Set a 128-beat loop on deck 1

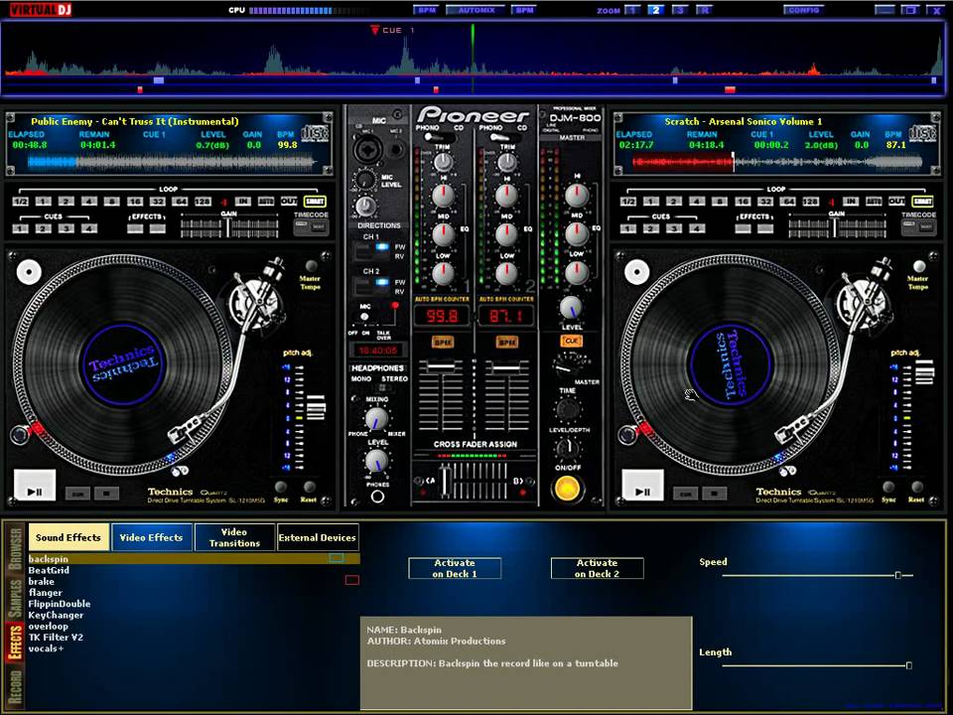tap(203, 202)
